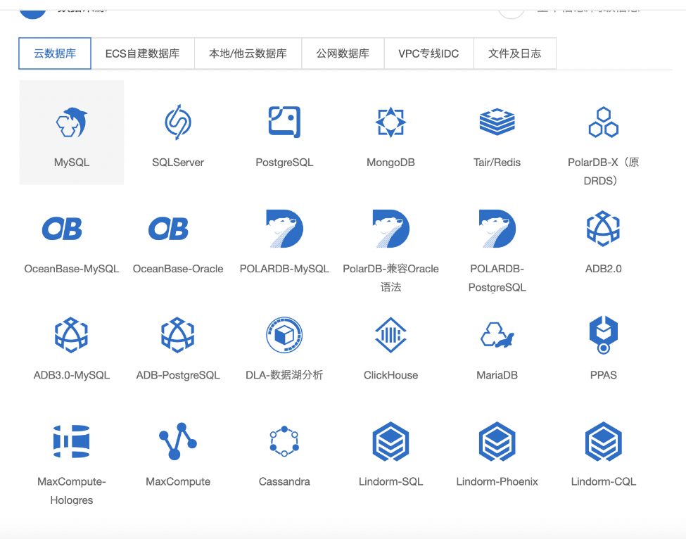Image resolution: width=686 pixels, height=539 pixels.
Task: Click the Lindorm-Phoenix label
Action: pos(497,481)
